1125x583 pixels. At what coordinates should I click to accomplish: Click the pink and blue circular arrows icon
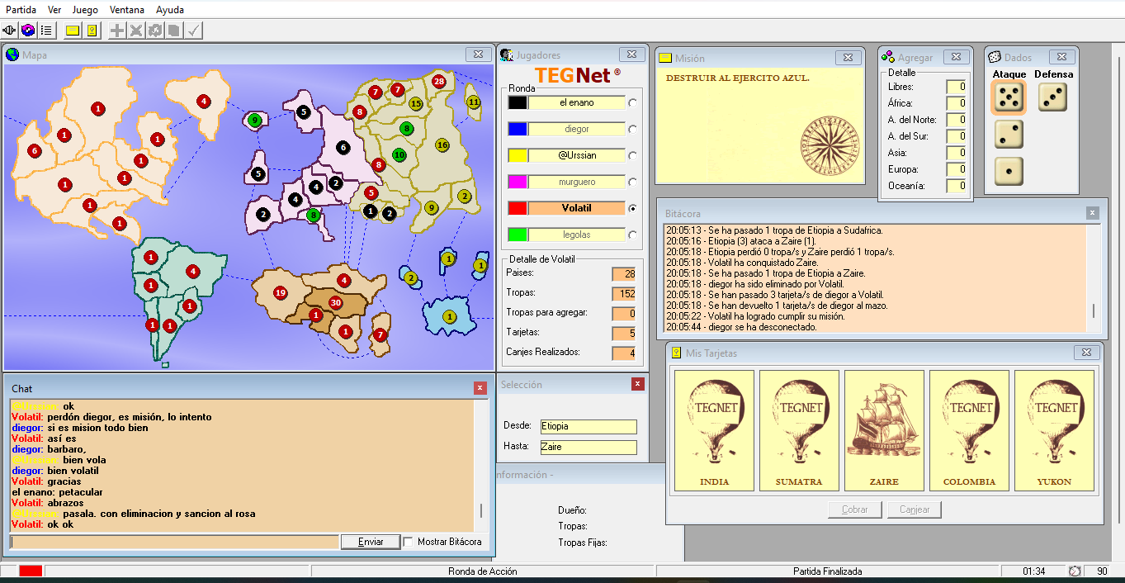click(x=28, y=31)
